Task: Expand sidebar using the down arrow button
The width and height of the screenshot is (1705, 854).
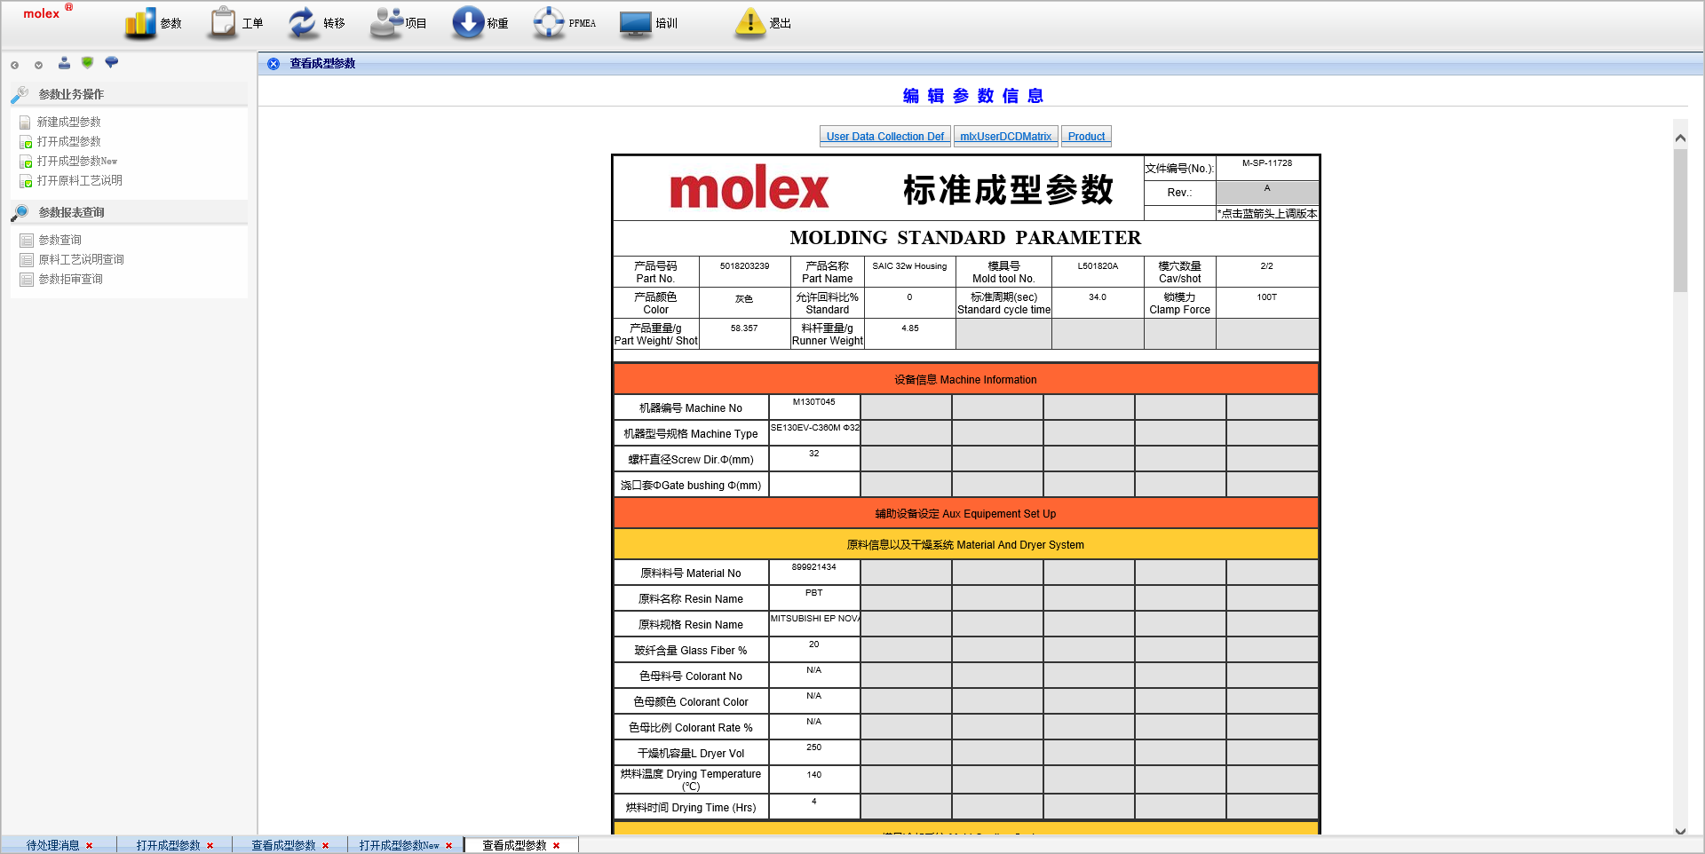Action: tap(38, 65)
